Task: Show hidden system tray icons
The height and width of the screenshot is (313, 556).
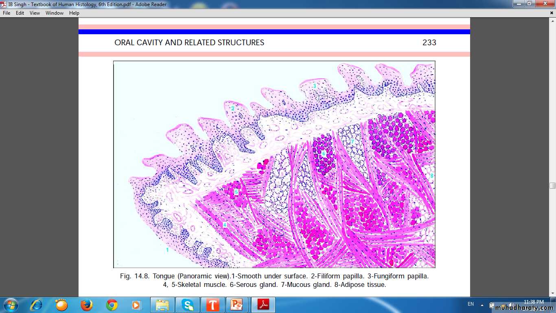Action: pyautogui.click(x=482, y=304)
